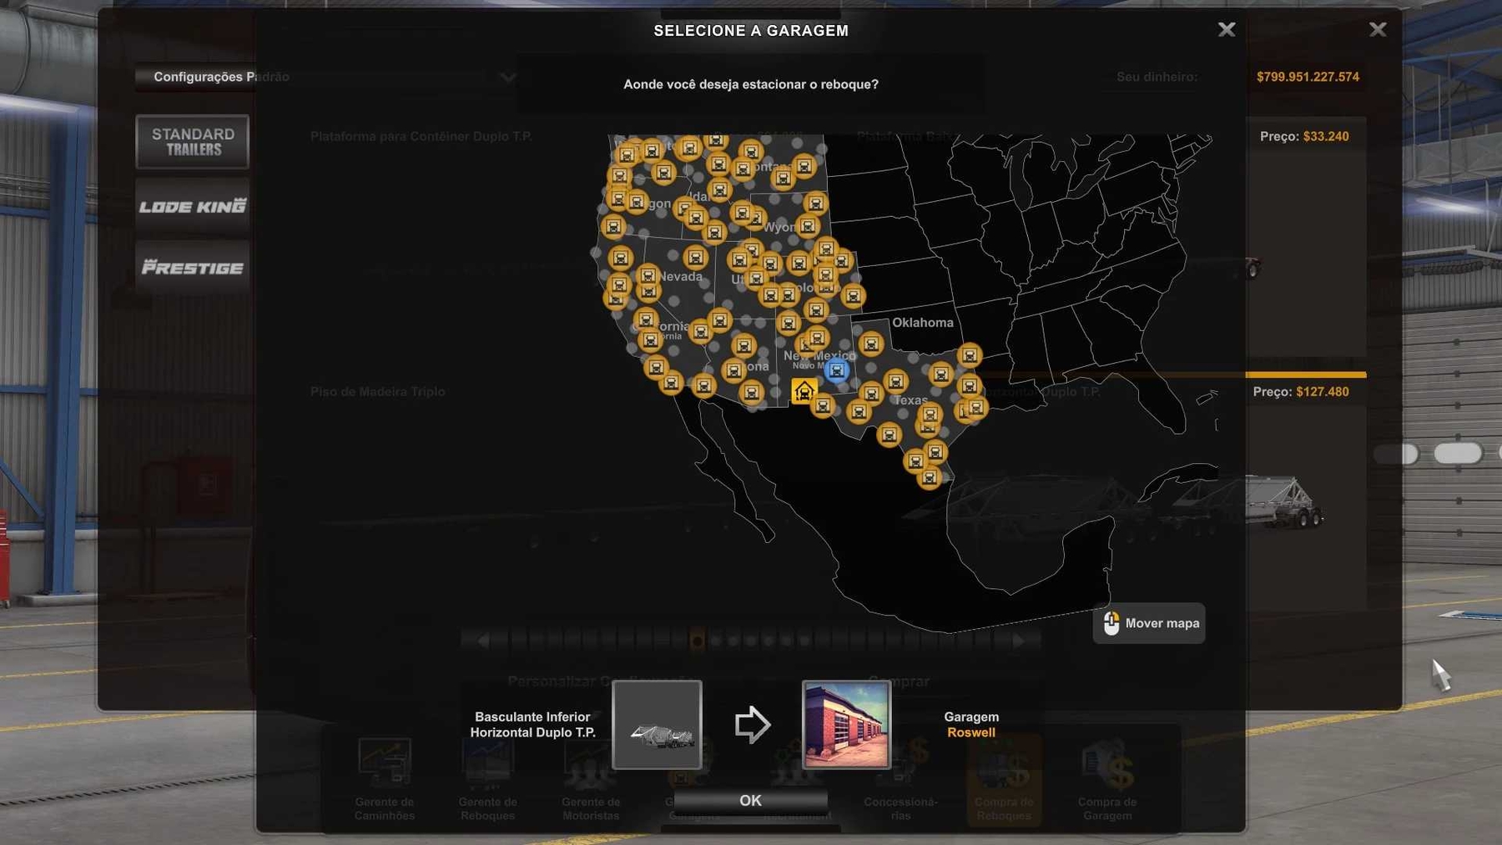
Task: Switch to the Lode King brand tab
Action: 193,206
